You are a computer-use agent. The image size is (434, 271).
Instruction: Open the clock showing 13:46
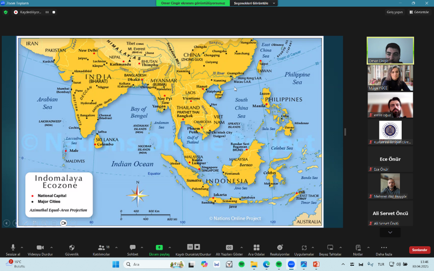420,264
